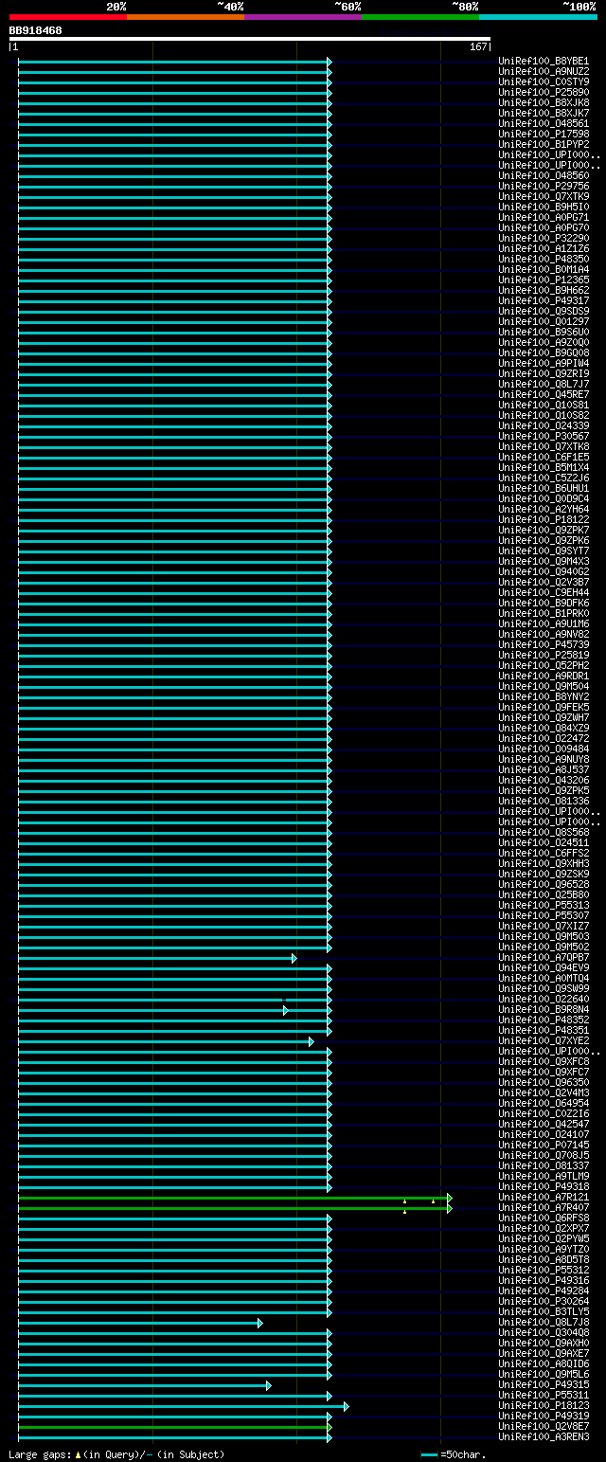Click the orange ~40% legend segment
The height and width of the screenshot is (1462, 606).
tap(186, 17)
